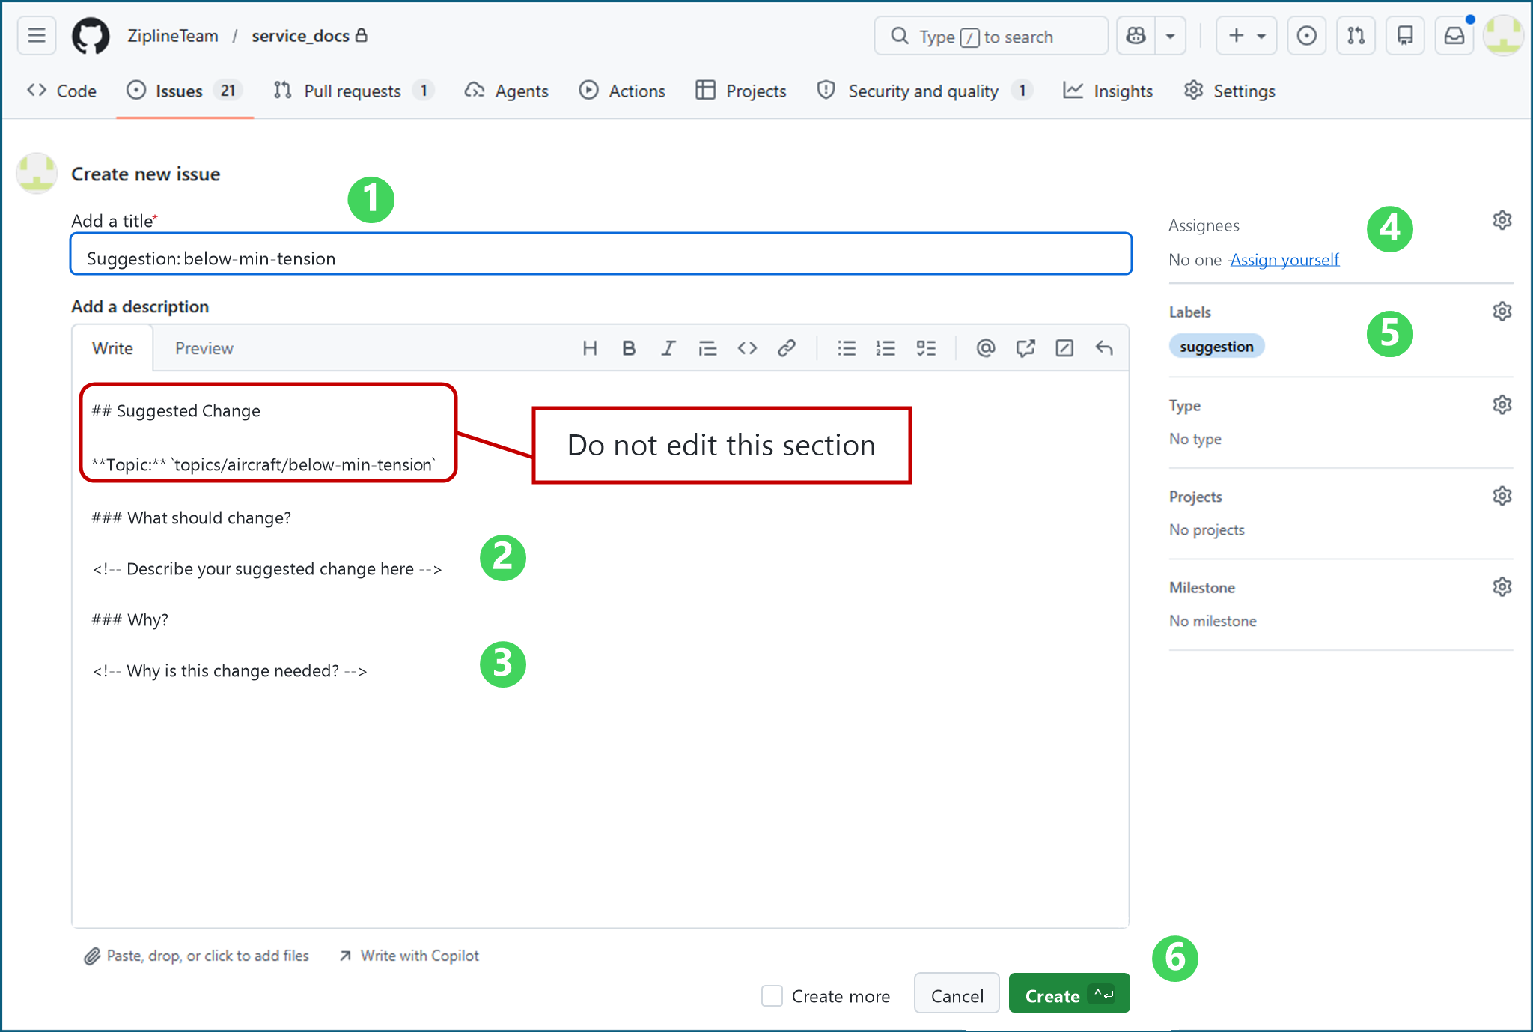Open the Type gear settings
This screenshot has height=1032, width=1533.
point(1502,405)
